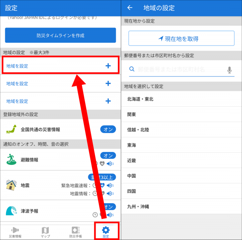This screenshot has height=240, width=242.
Task: Select the 北海道・東北 region
Action: 181,99
